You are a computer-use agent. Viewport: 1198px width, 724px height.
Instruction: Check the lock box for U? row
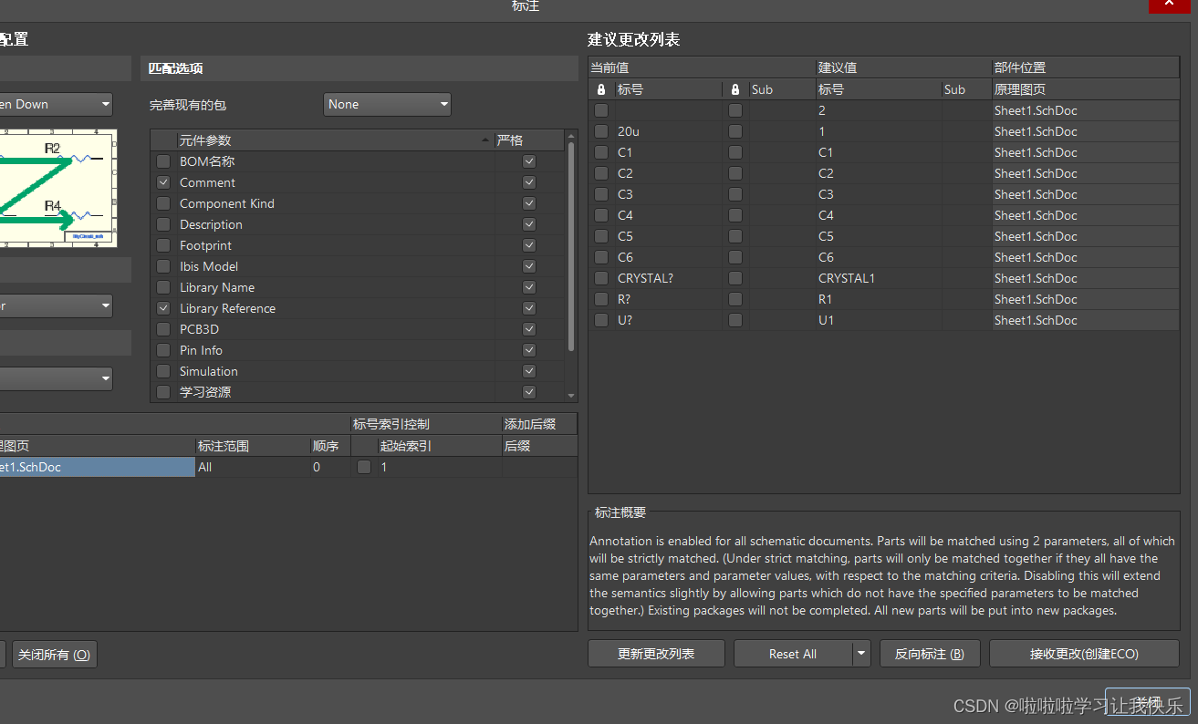[x=601, y=320]
